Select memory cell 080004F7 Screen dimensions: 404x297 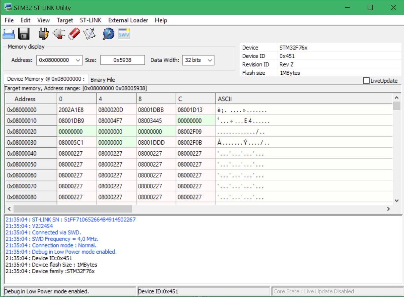click(x=116, y=121)
